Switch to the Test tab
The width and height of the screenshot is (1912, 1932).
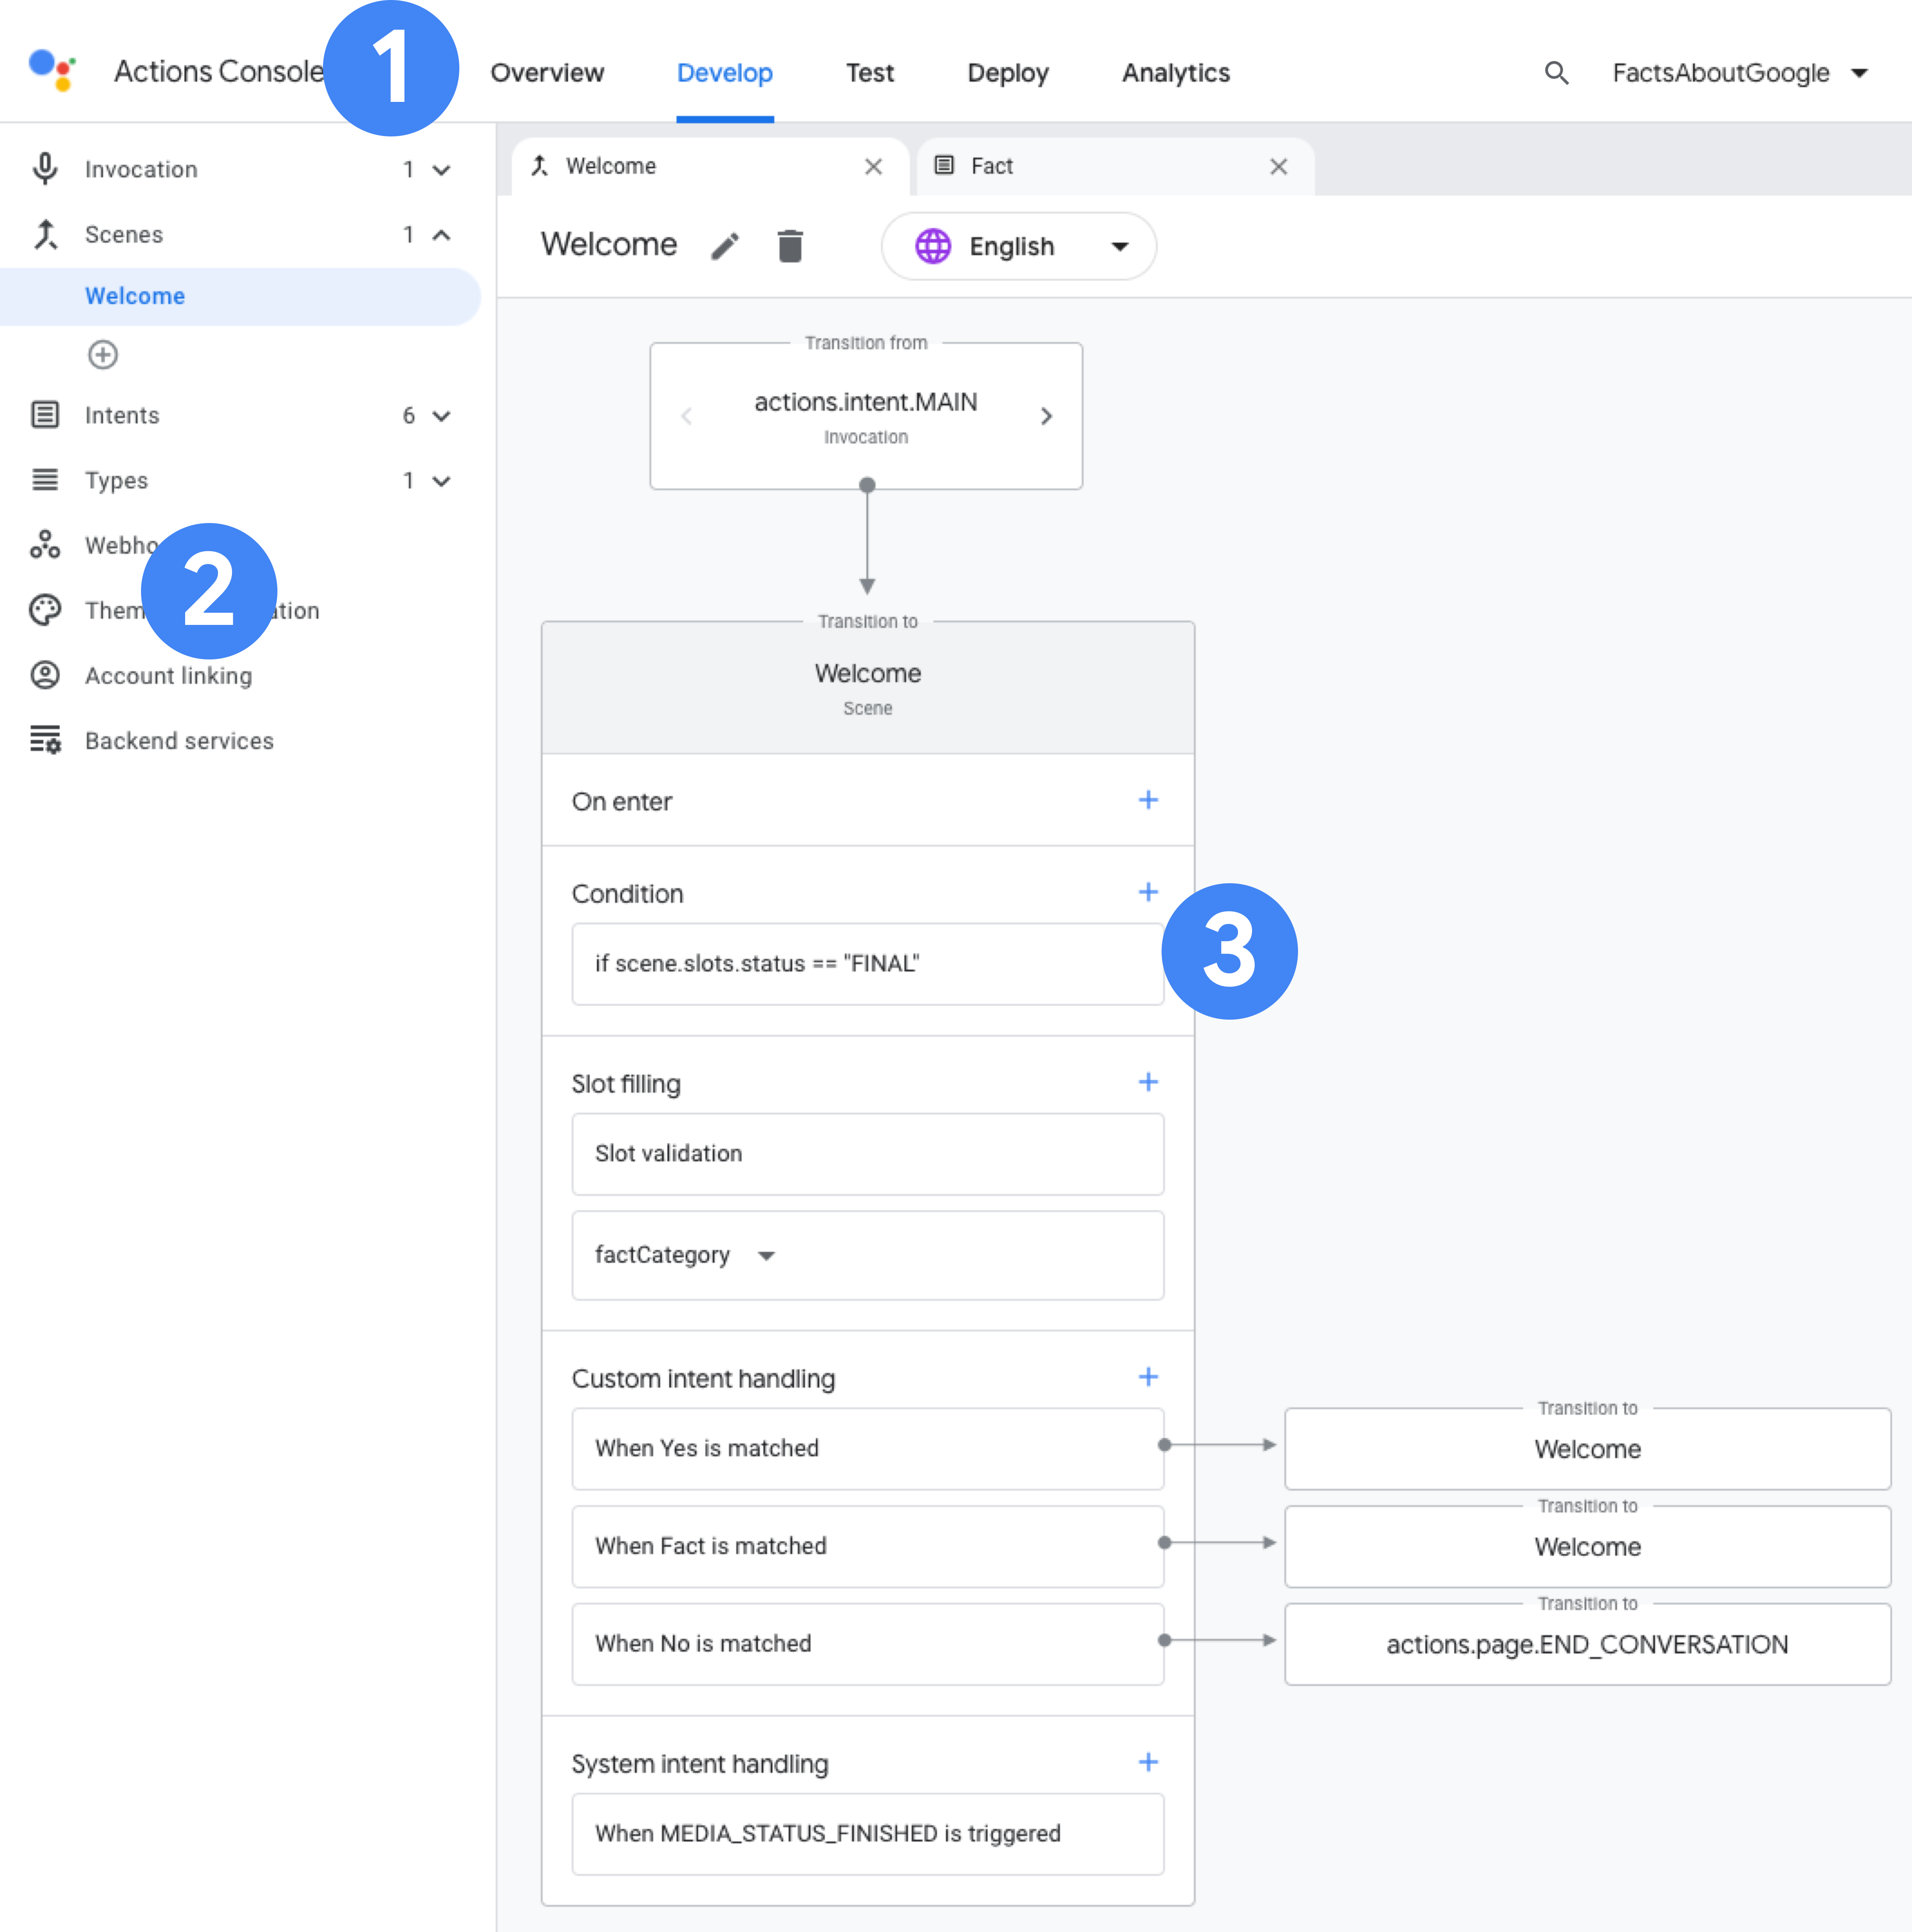tap(869, 73)
